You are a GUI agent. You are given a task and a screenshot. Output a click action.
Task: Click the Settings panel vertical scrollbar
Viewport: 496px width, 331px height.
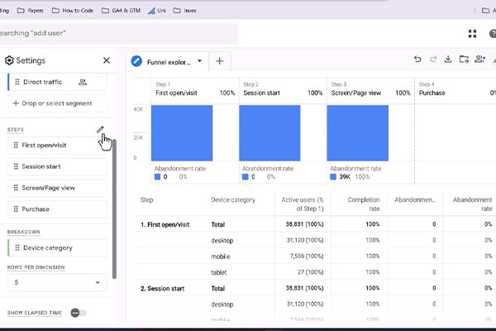pyautogui.click(x=114, y=209)
